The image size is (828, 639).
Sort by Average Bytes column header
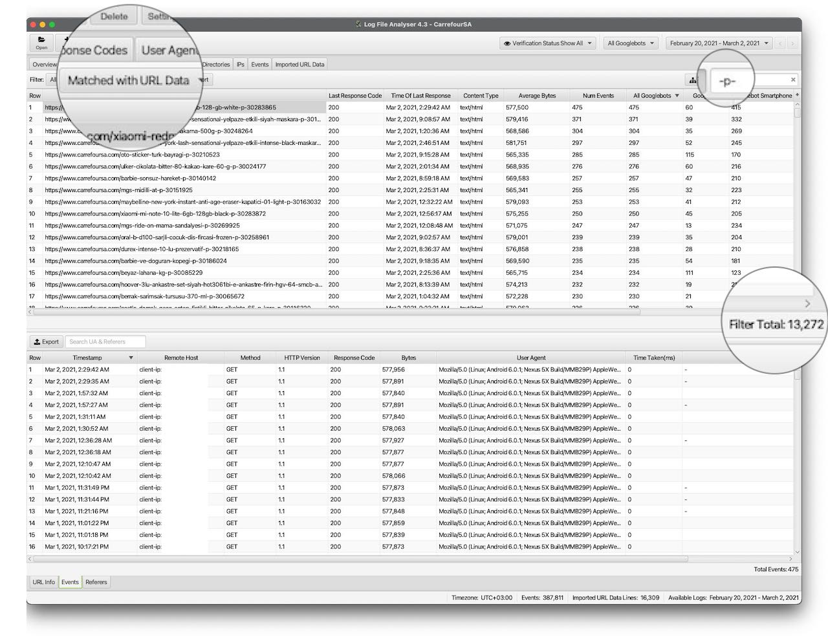(x=537, y=96)
